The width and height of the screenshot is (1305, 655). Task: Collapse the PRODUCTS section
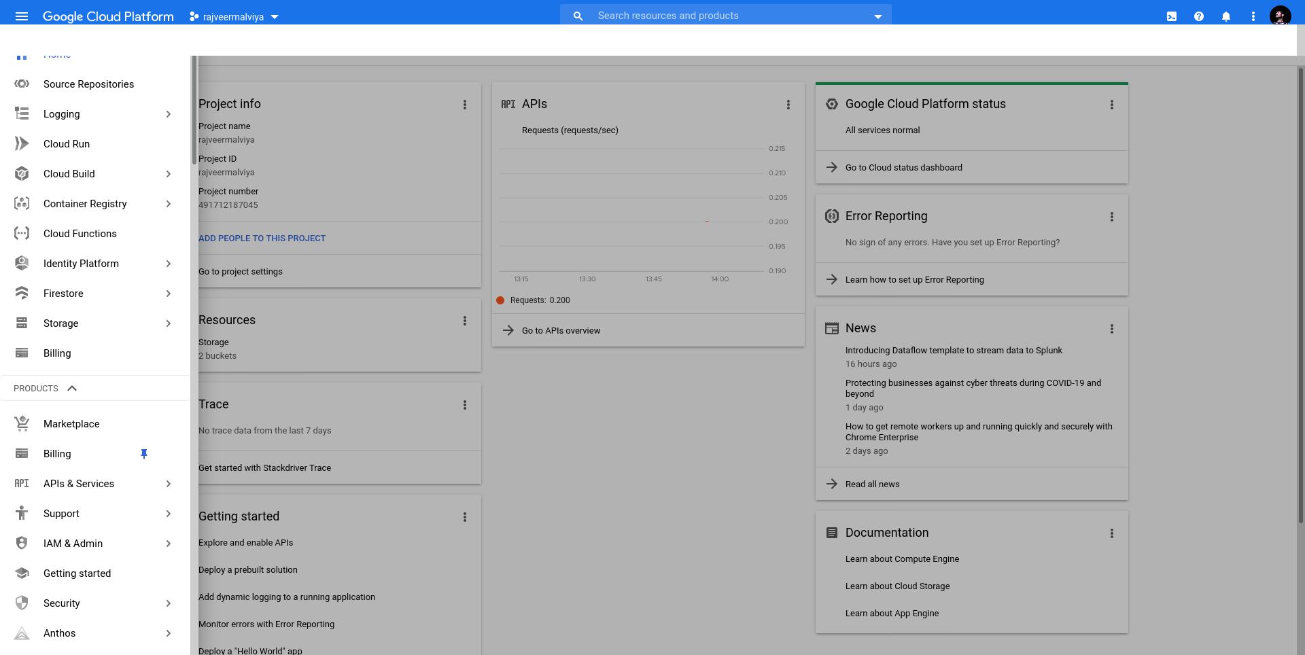coord(72,388)
